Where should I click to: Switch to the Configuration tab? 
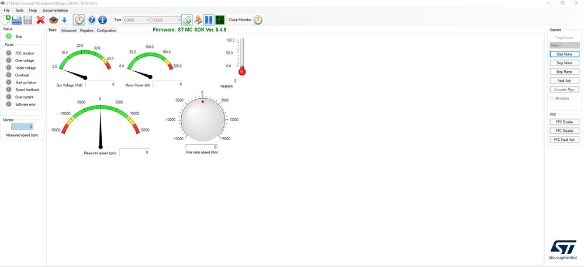pyautogui.click(x=106, y=30)
